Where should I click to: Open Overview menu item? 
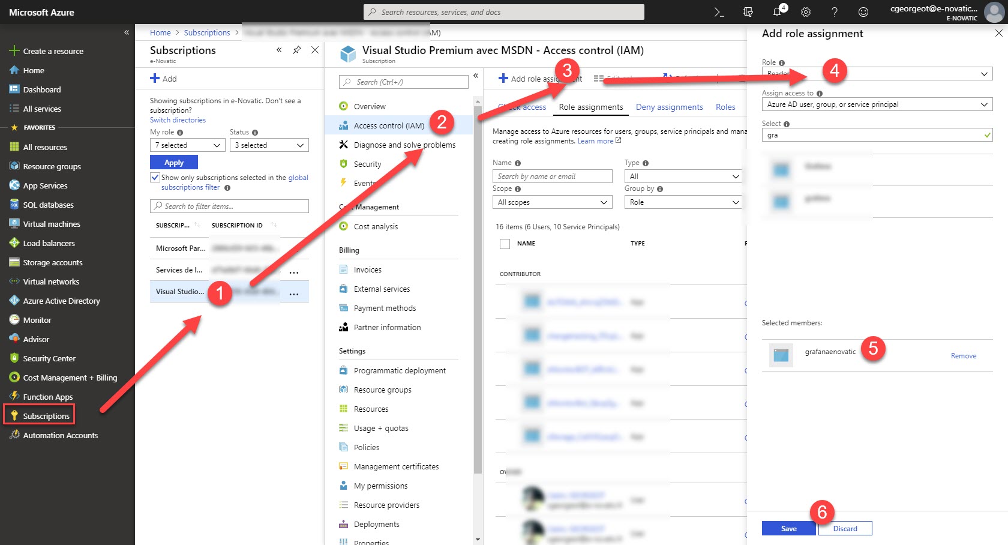coord(370,106)
